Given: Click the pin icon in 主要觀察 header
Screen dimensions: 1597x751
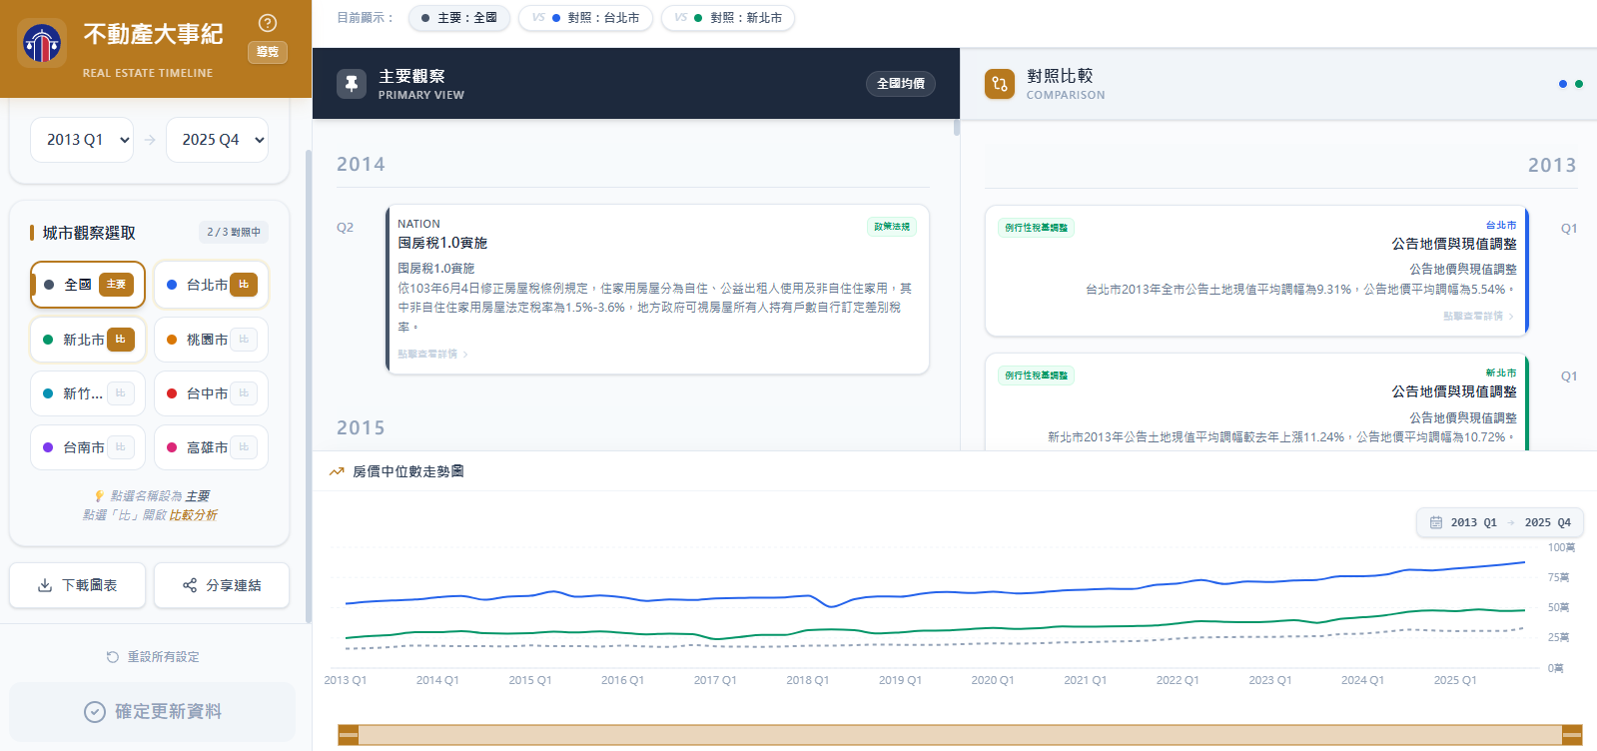Looking at the screenshot, I should click(351, 84).
